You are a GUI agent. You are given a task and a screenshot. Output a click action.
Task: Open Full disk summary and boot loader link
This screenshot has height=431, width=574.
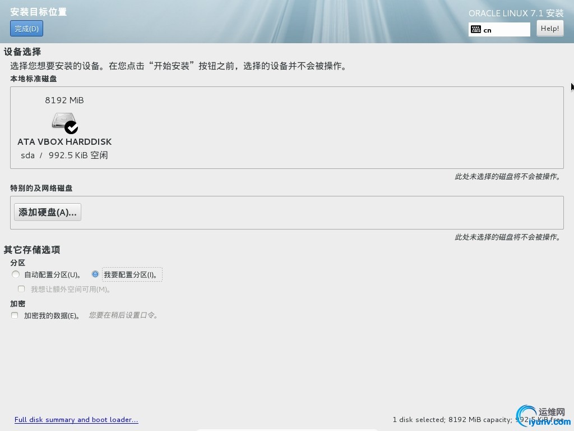(x=76, y=420)
